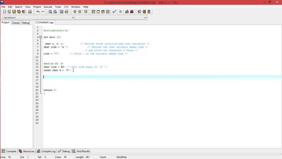Click the Replace toolbar icon

pos(55,12)
